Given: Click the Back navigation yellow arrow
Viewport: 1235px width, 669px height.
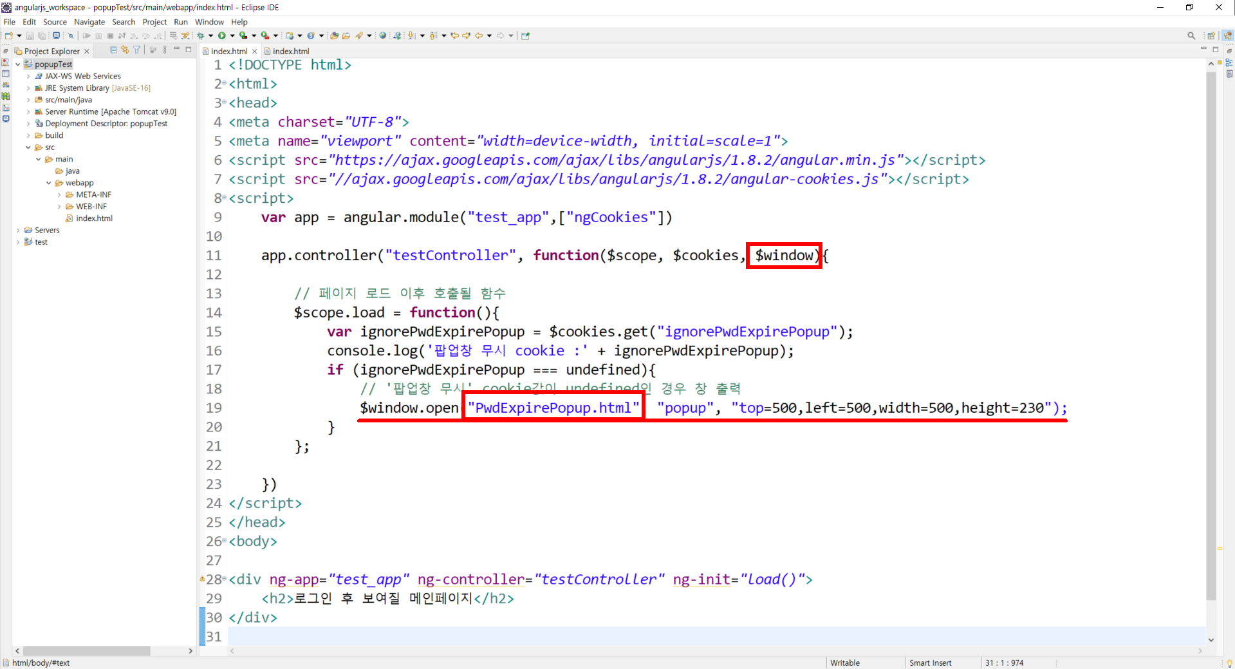Looking at the screenshot, I should pyautogui.click(x=479, y=35).
